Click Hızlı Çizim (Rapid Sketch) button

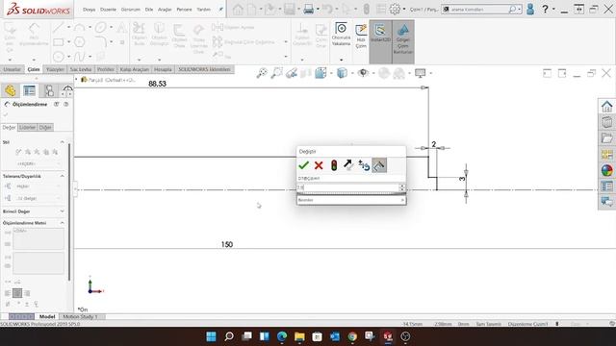pyautogui.click(x=361, y=37)
